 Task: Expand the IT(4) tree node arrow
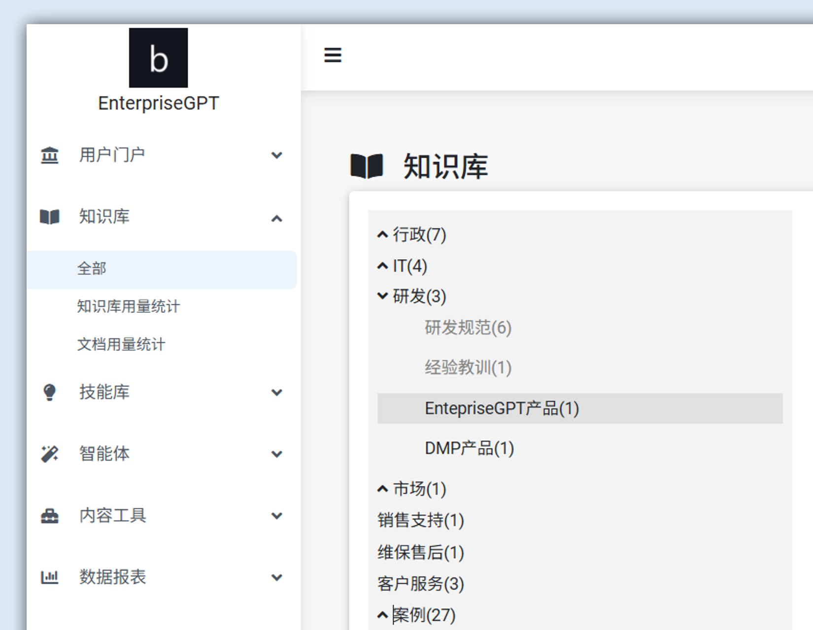click(383, 266)
